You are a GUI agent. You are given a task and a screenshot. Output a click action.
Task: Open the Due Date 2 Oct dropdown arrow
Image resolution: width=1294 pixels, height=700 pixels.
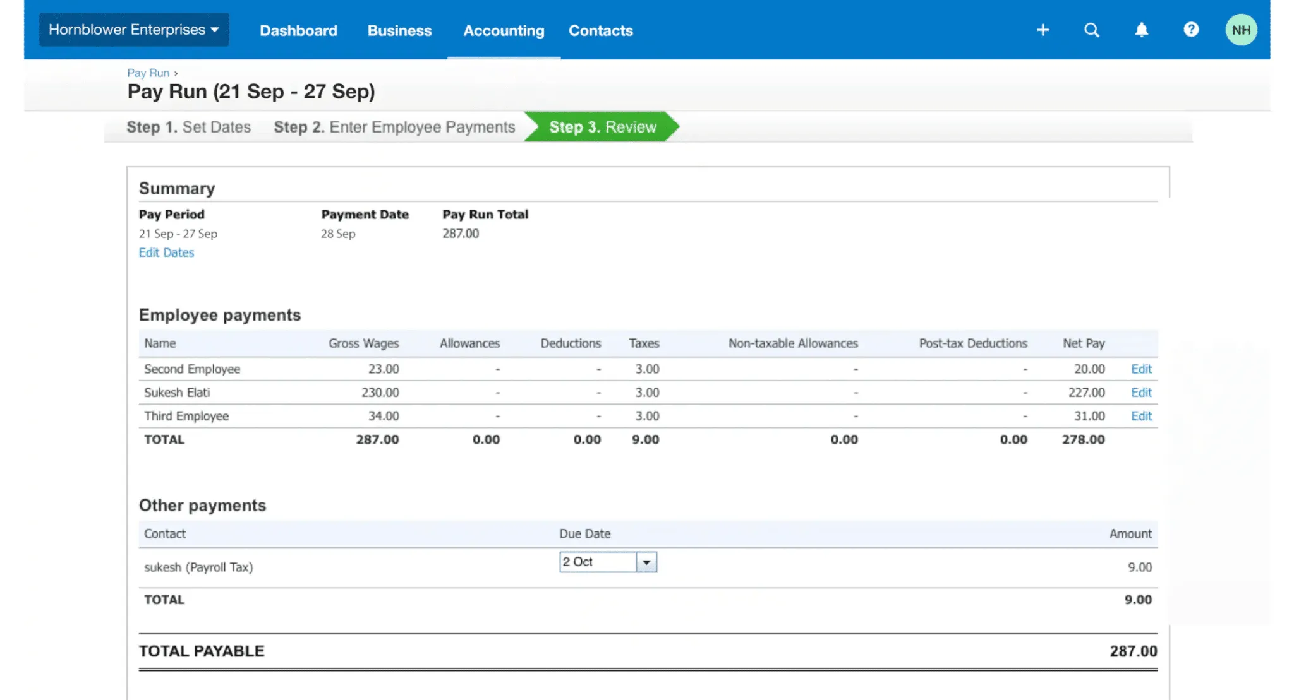646,562
